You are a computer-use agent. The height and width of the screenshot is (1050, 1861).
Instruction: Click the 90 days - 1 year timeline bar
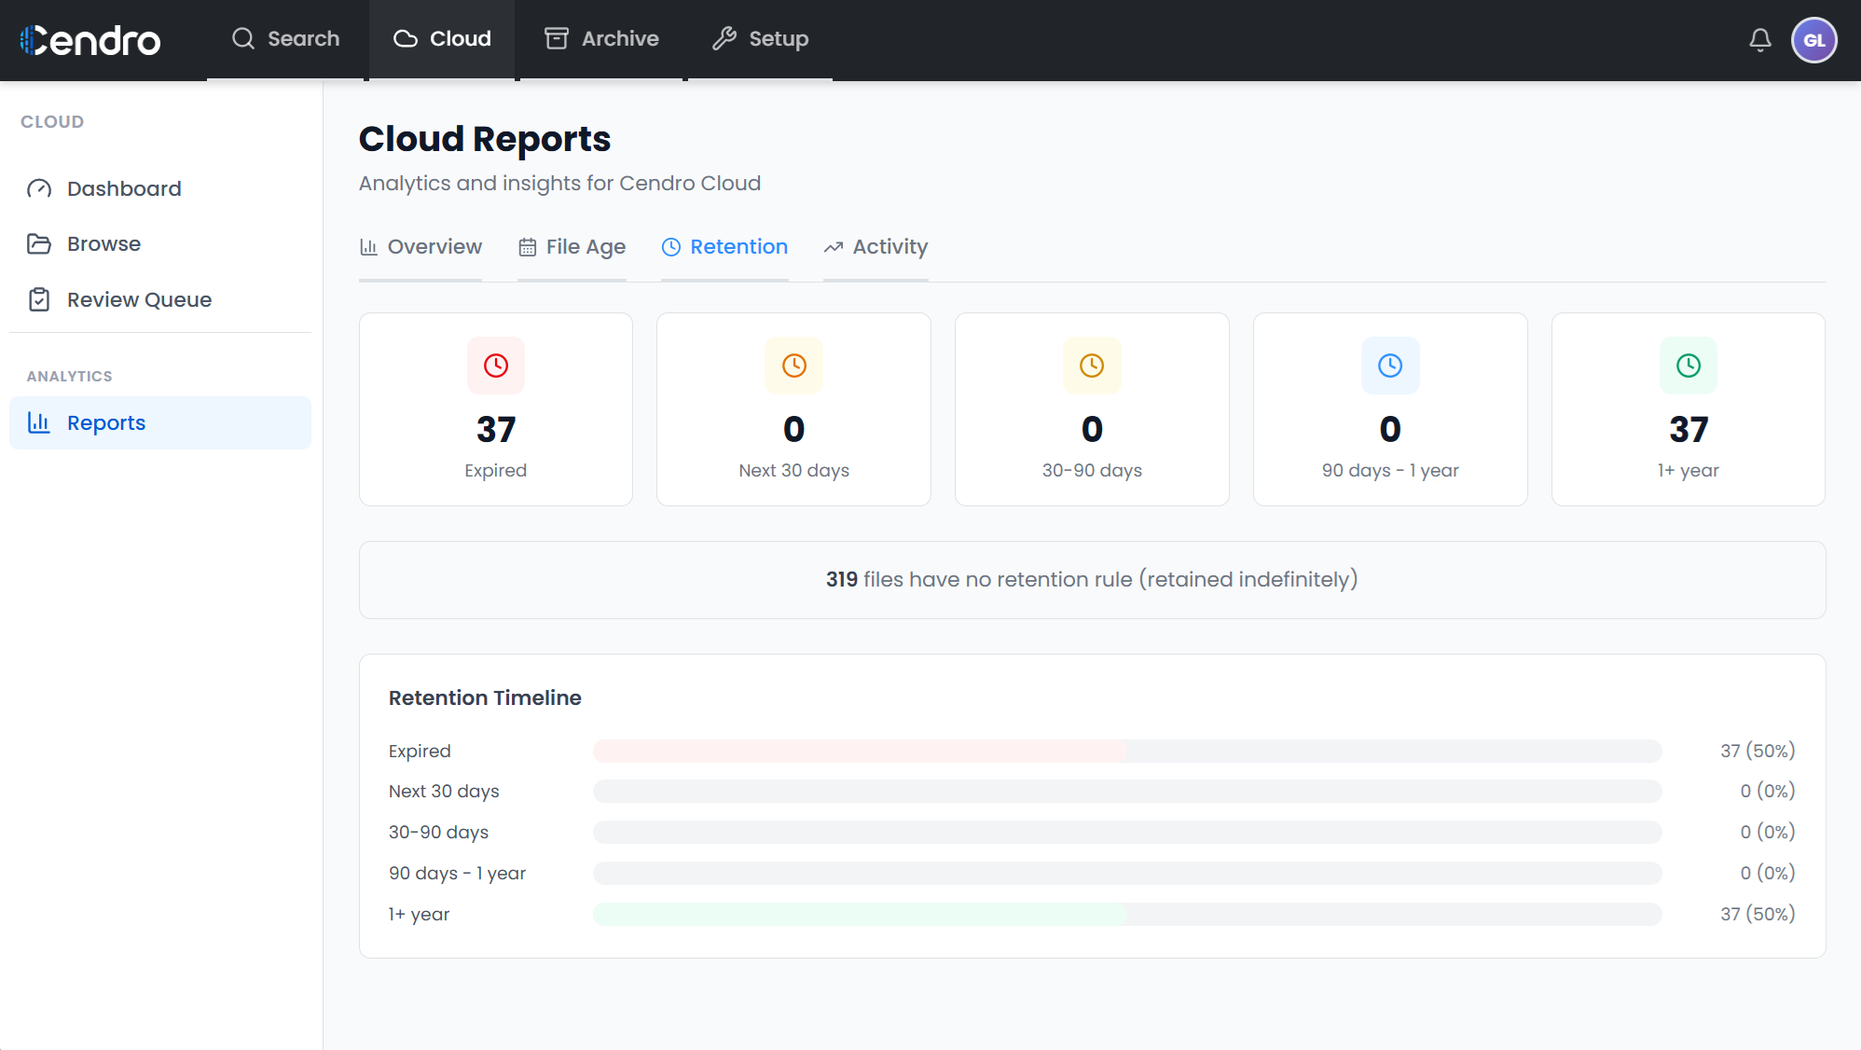pos(1127,873)
